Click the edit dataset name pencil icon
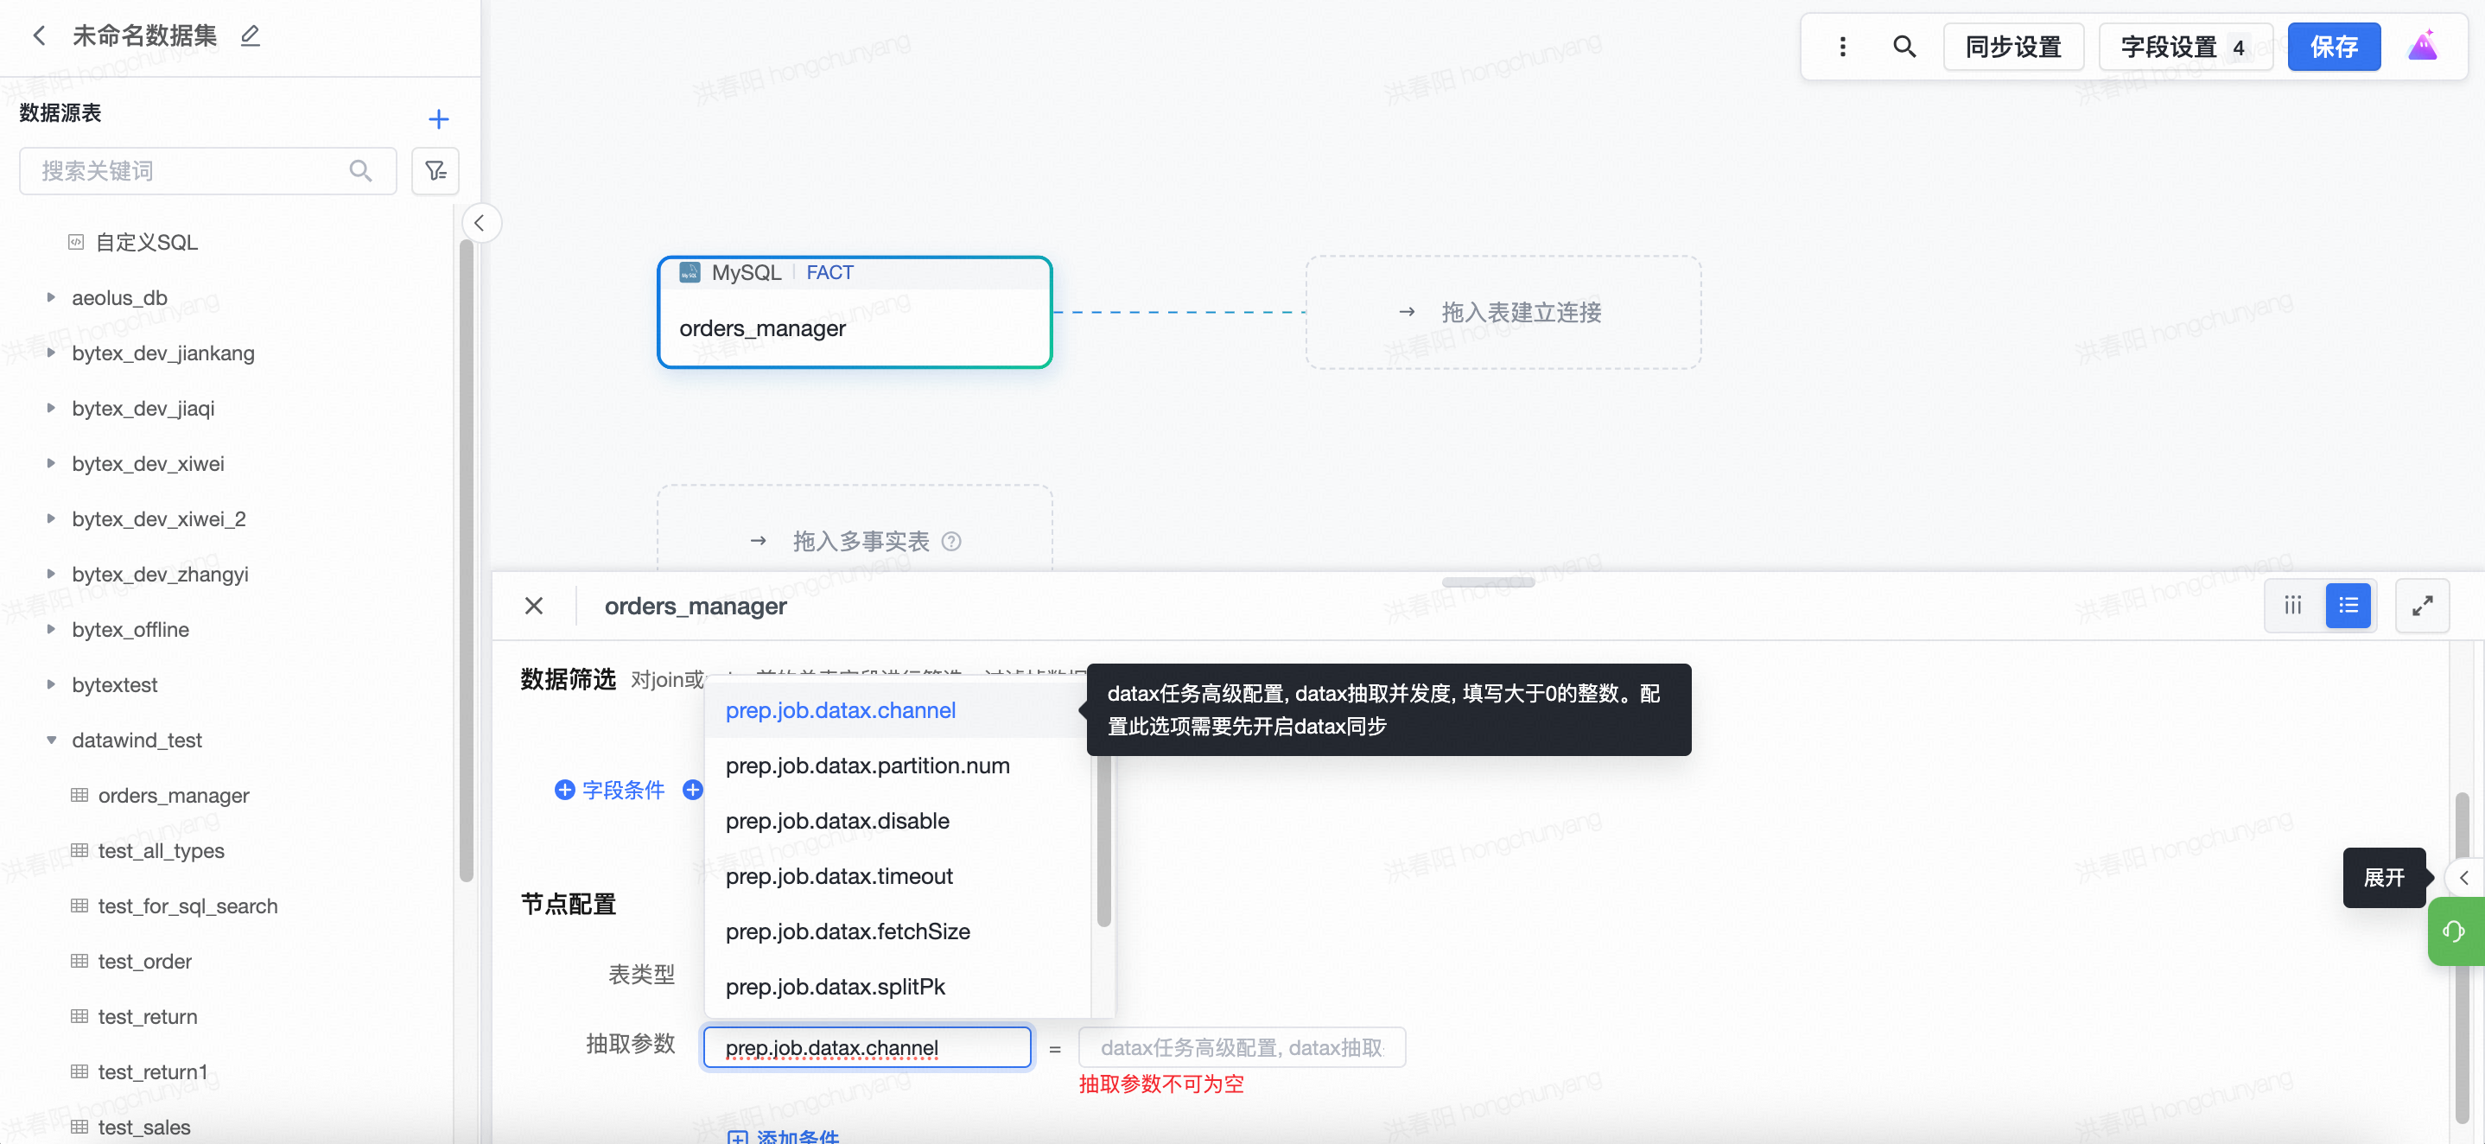2485x1144 pixels. 250,35
